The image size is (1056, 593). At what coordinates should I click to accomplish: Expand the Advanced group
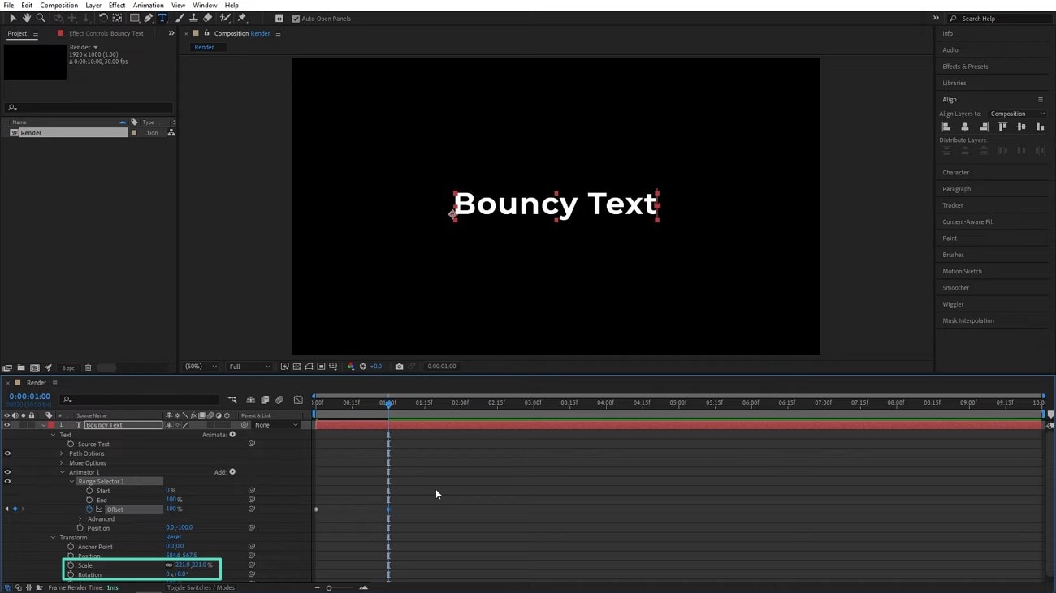(x=80, y=519)
